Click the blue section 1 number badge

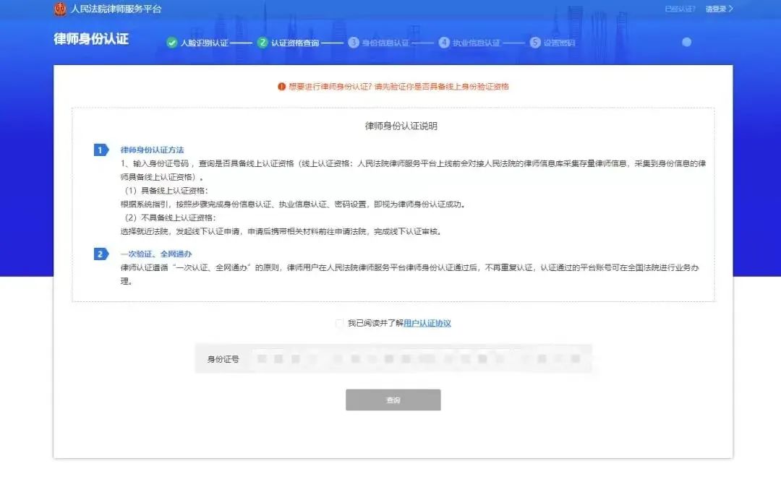pos(101,150)
